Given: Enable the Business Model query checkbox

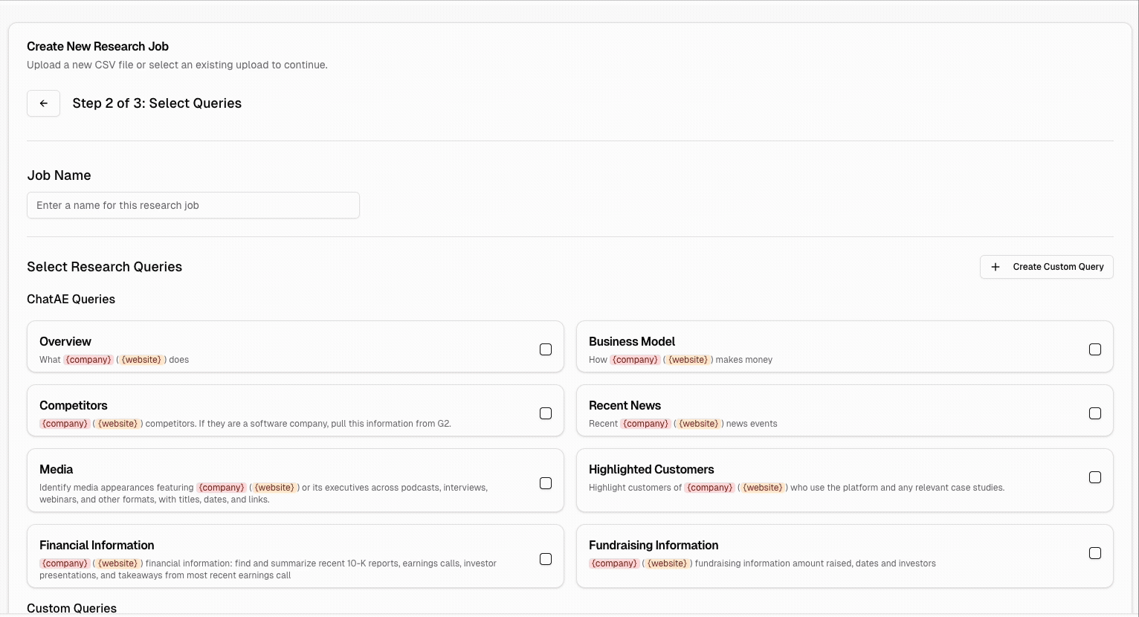Looking at the screenshot, I should click(1094, 349).
